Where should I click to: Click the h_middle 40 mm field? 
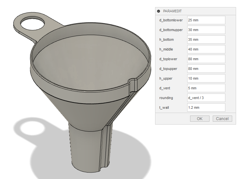pyautogui.click(x=206, y=49)
